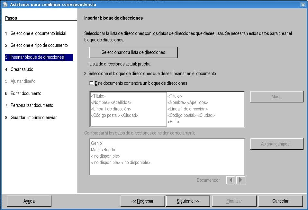Go back with << Regresar button
Viewport: 308px width, 210px height.
[142, 201]
